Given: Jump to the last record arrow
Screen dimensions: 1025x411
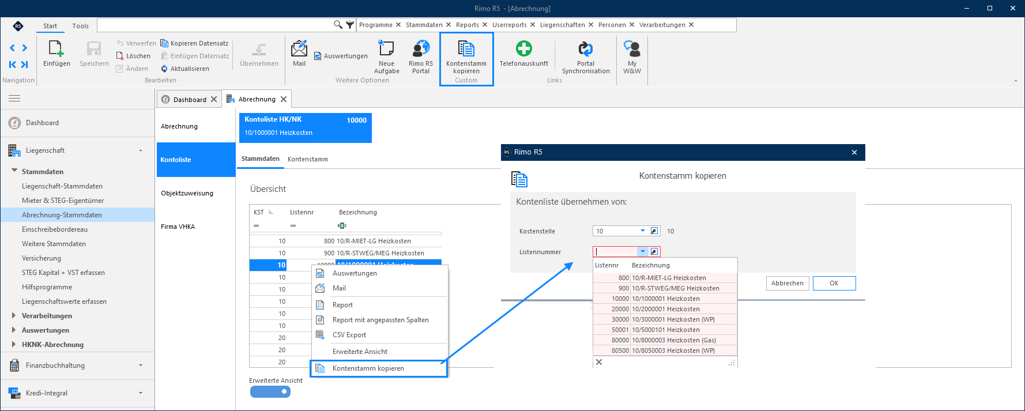Looking at the screenshot, I should point(24,65).
